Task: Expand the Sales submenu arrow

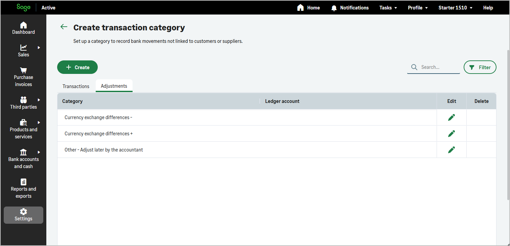Action: coord(39,48)
